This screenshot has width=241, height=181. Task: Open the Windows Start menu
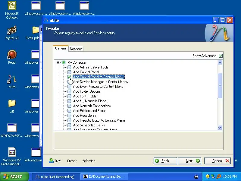click(14, 176)
